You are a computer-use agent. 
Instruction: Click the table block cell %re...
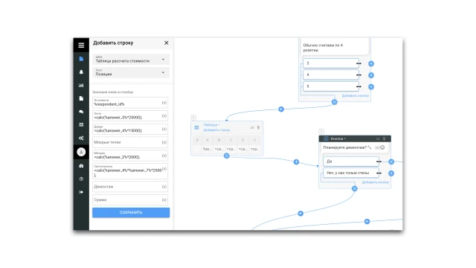(207, 149)
